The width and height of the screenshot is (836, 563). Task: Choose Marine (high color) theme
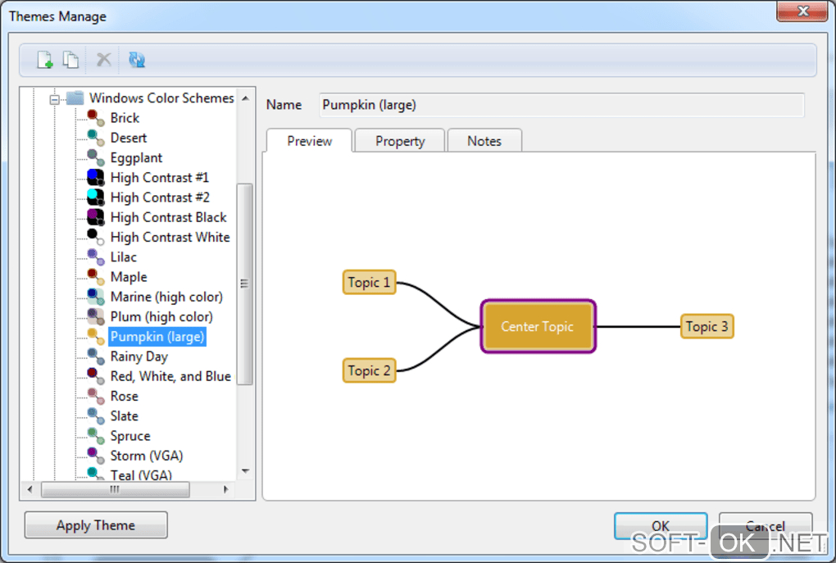tap(166, 297)
